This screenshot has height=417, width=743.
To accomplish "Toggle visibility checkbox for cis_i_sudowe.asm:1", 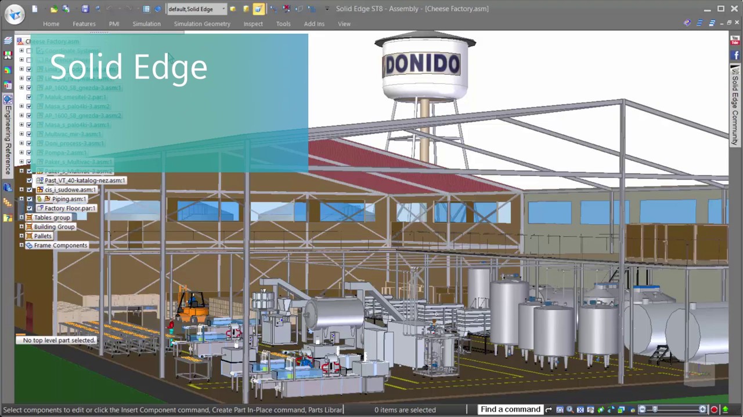I will coord(30,190).
